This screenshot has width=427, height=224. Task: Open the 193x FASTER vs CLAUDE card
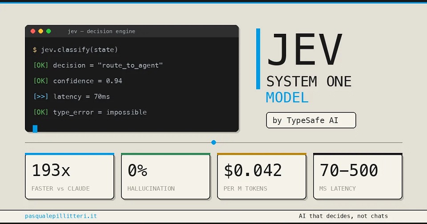point(69,176)
